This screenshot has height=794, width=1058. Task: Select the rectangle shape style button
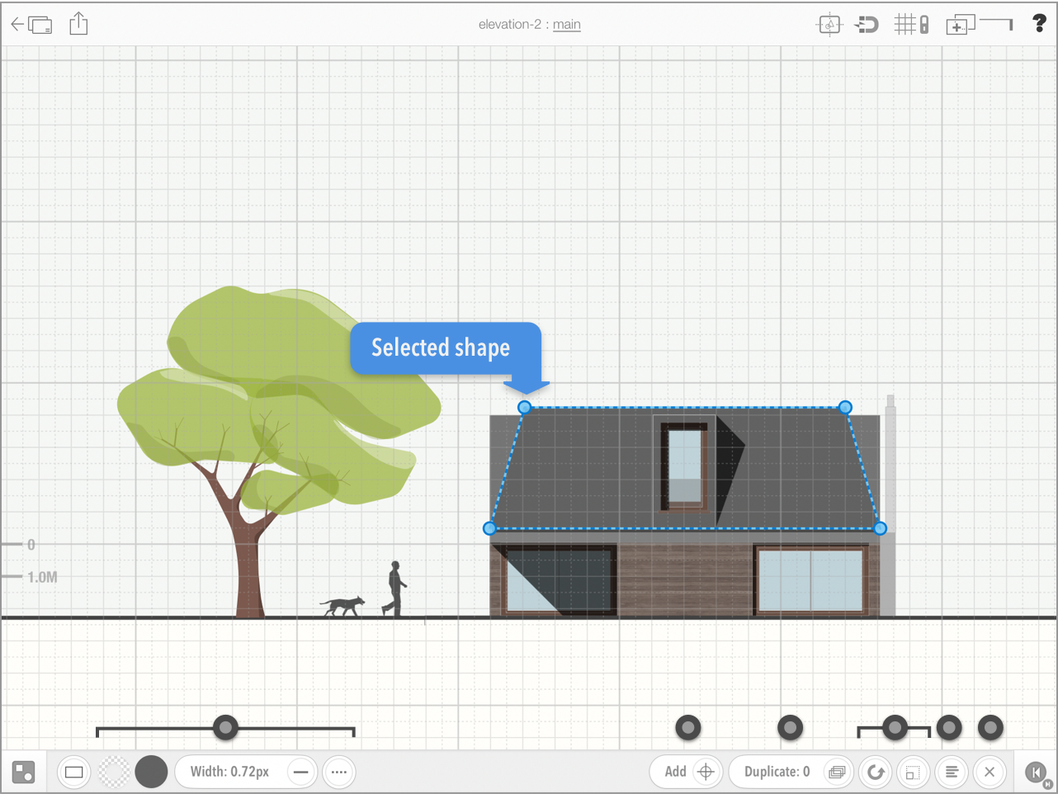point(74,772)
